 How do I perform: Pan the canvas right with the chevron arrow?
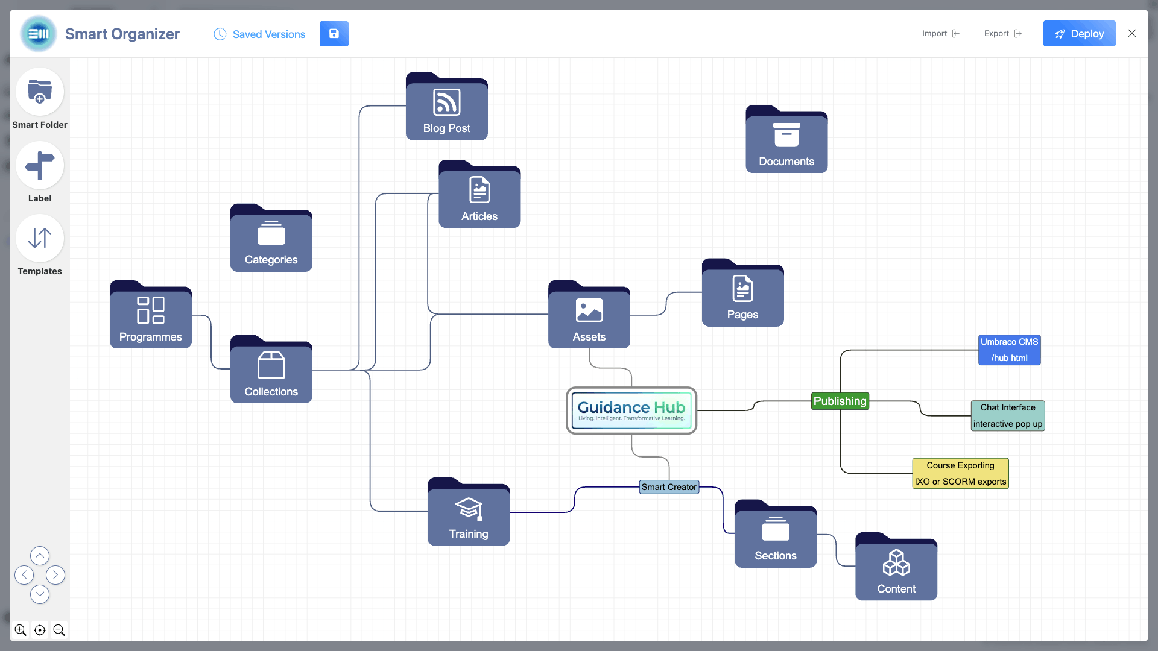(x=55, y=575)
